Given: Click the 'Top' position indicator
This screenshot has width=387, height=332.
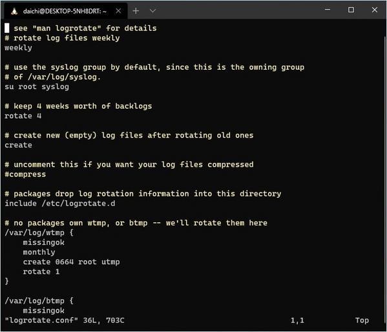Looking at the screenshot, I should [362, 320].
